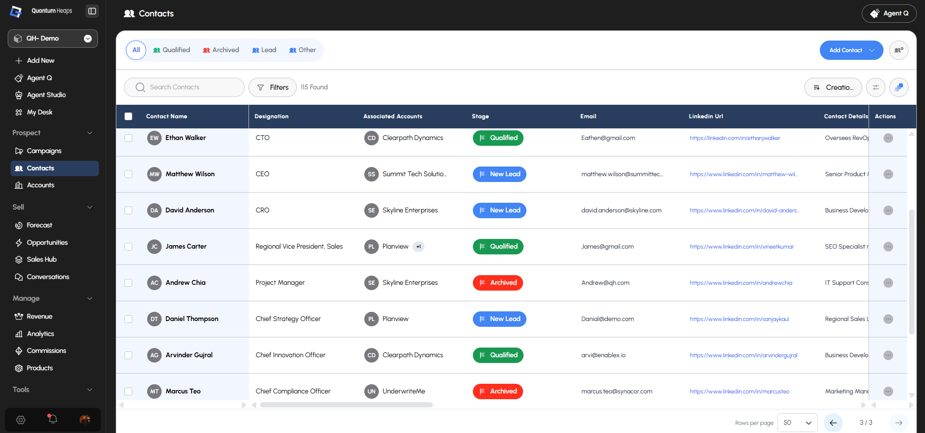Screen dimensions: 925x433
Task: Collapse the Tools section
Action: (90, 390)
